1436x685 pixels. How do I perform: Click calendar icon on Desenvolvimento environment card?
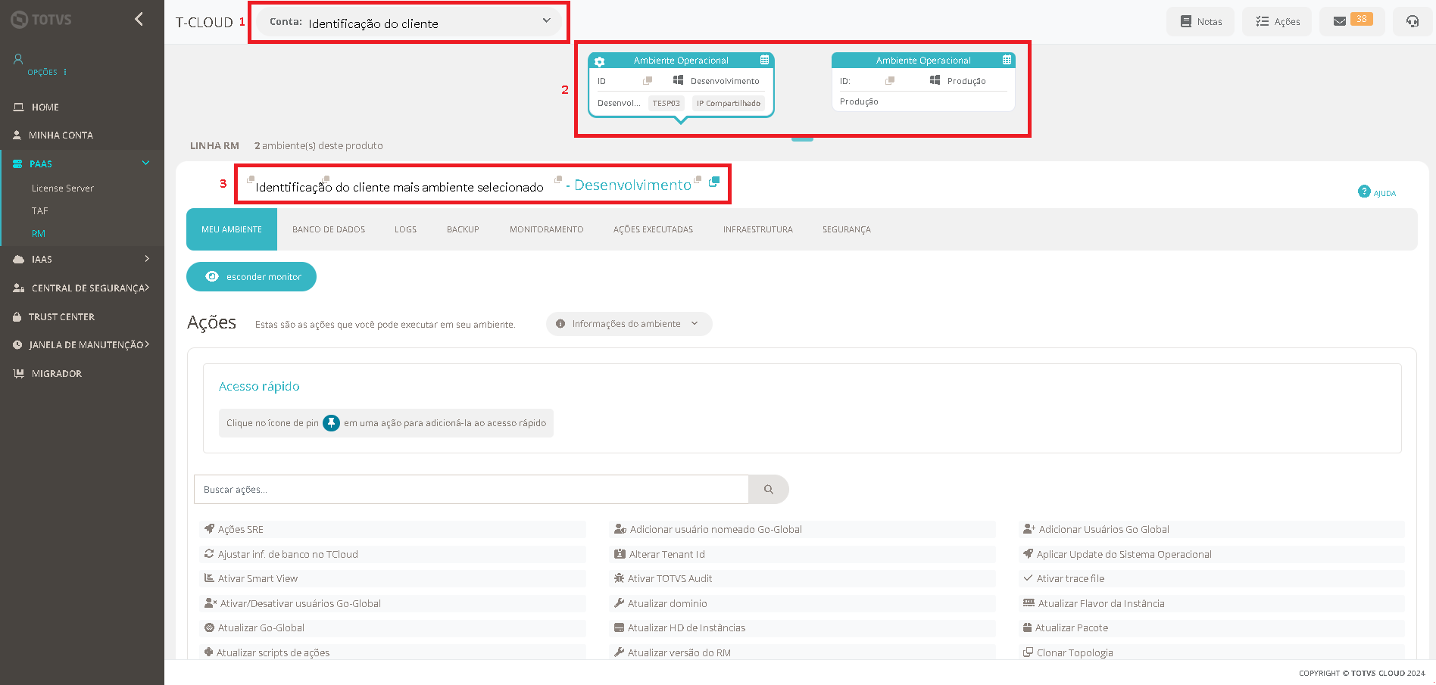(764, 60)
